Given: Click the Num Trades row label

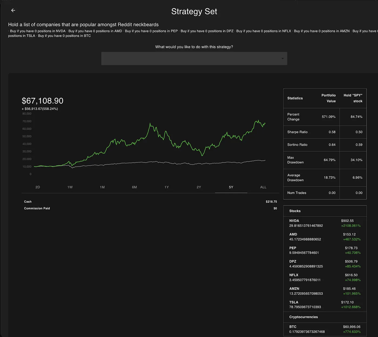Looking at the screenshot, I should coord(297,193).
